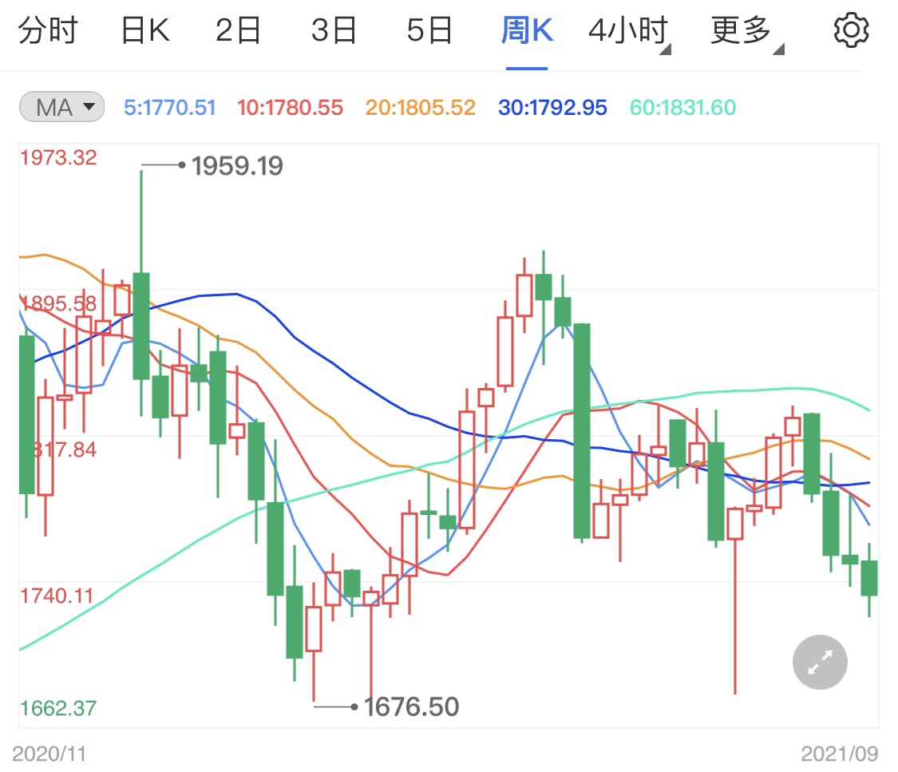The height and width of the screenshot is (772, 898).
Task: Expand chart to fullscreen with arrows button
Action: 820,662
